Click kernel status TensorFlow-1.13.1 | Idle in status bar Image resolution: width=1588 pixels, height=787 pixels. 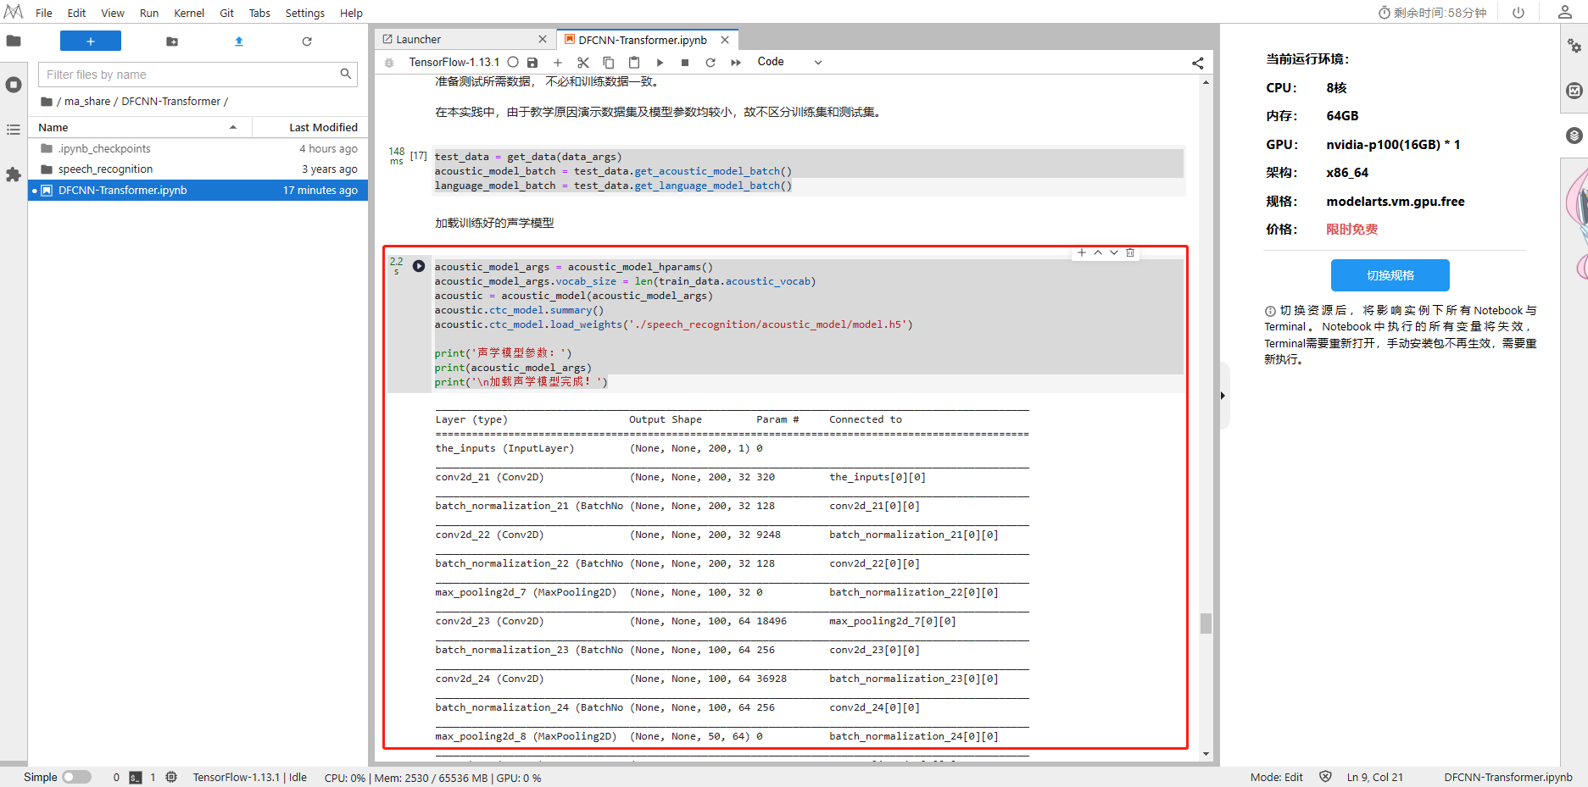tap(249, 777)
